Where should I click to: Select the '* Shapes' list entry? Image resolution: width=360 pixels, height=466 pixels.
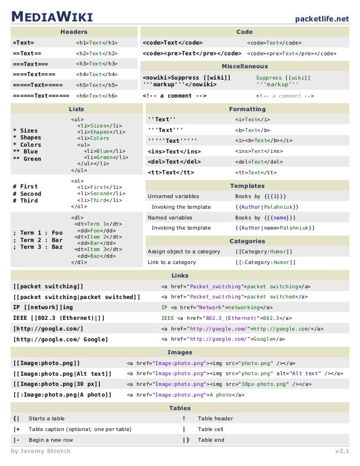[x=27, y=138]
